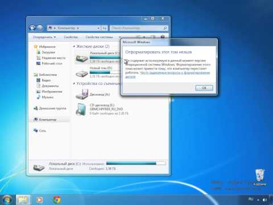This screenshot has width=273, height=205.
Task: Click the Explorer back arrow button
Action: (x=32, y=28)
